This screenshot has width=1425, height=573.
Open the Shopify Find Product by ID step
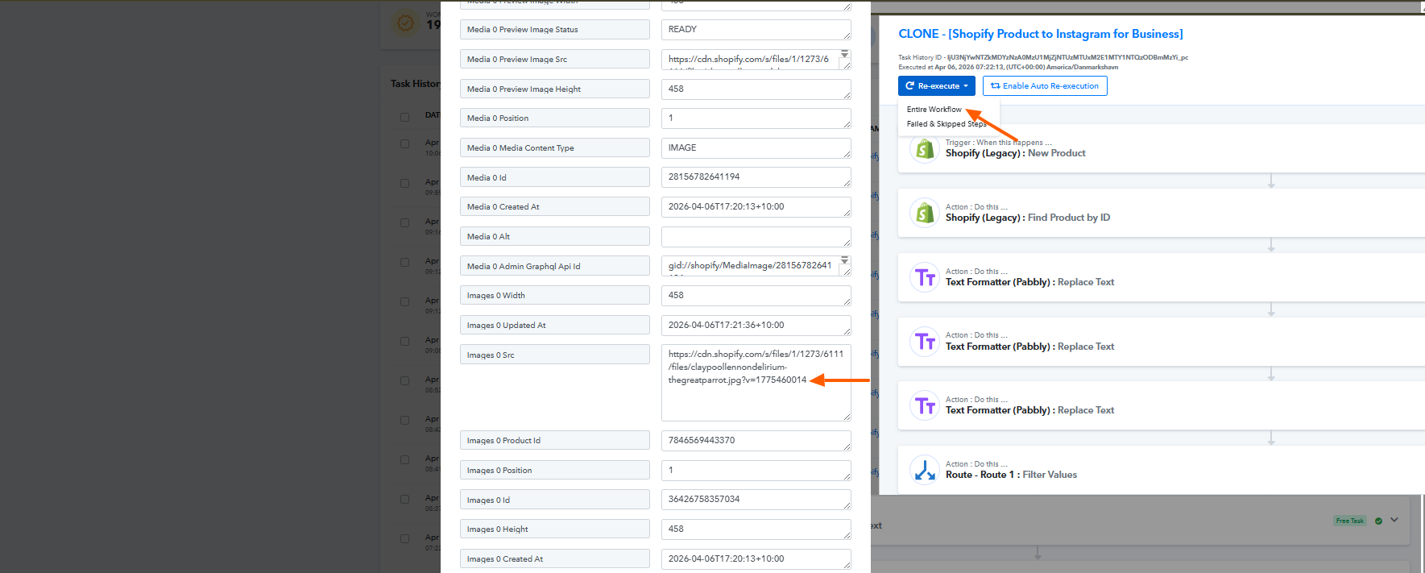click(1161, 213)
